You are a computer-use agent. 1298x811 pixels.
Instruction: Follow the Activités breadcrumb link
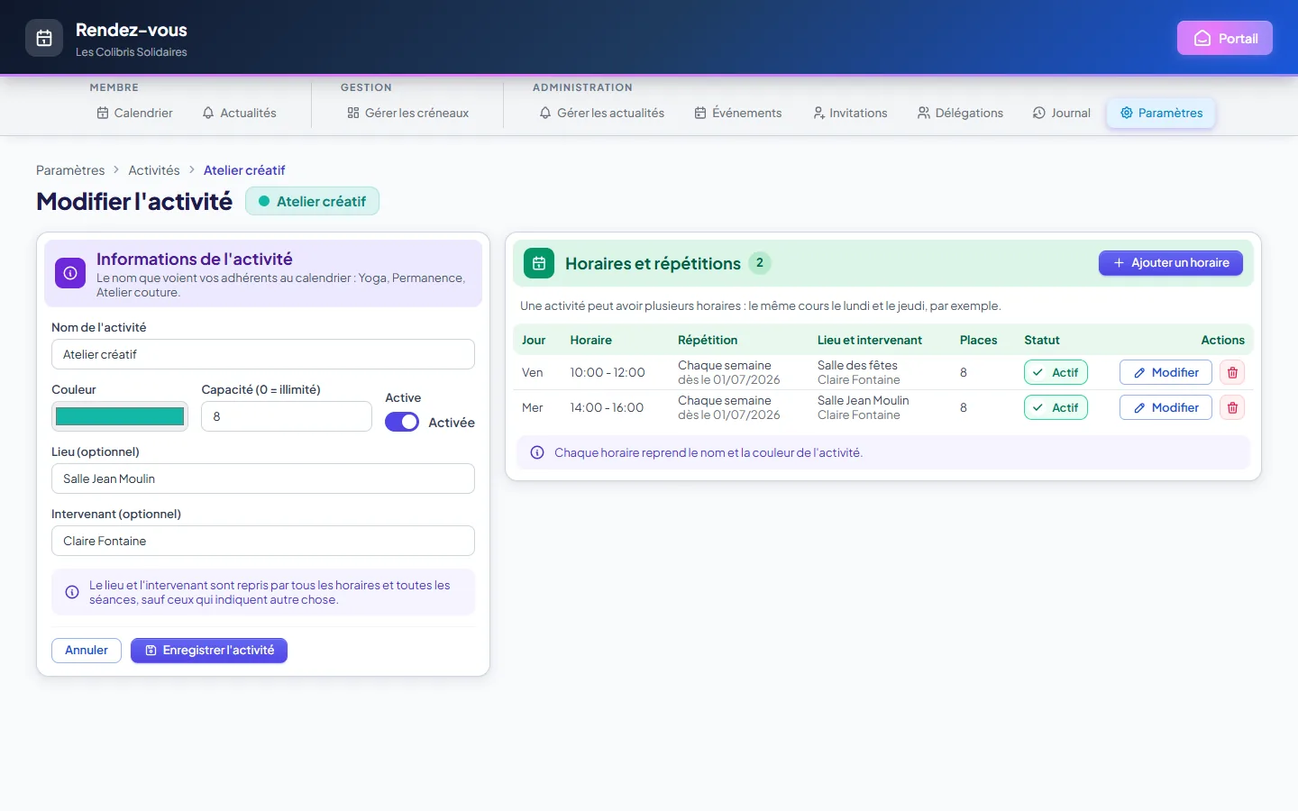(x=154, y=170)
